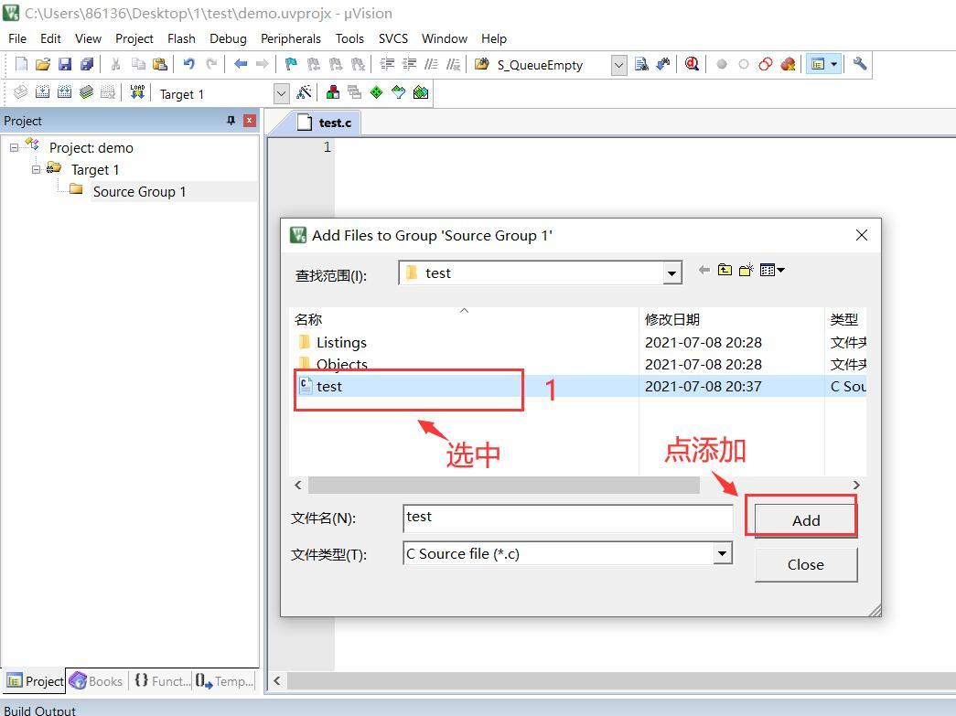Create new folder in Add Files dialog
956x716 pixels.
[747, 270]
